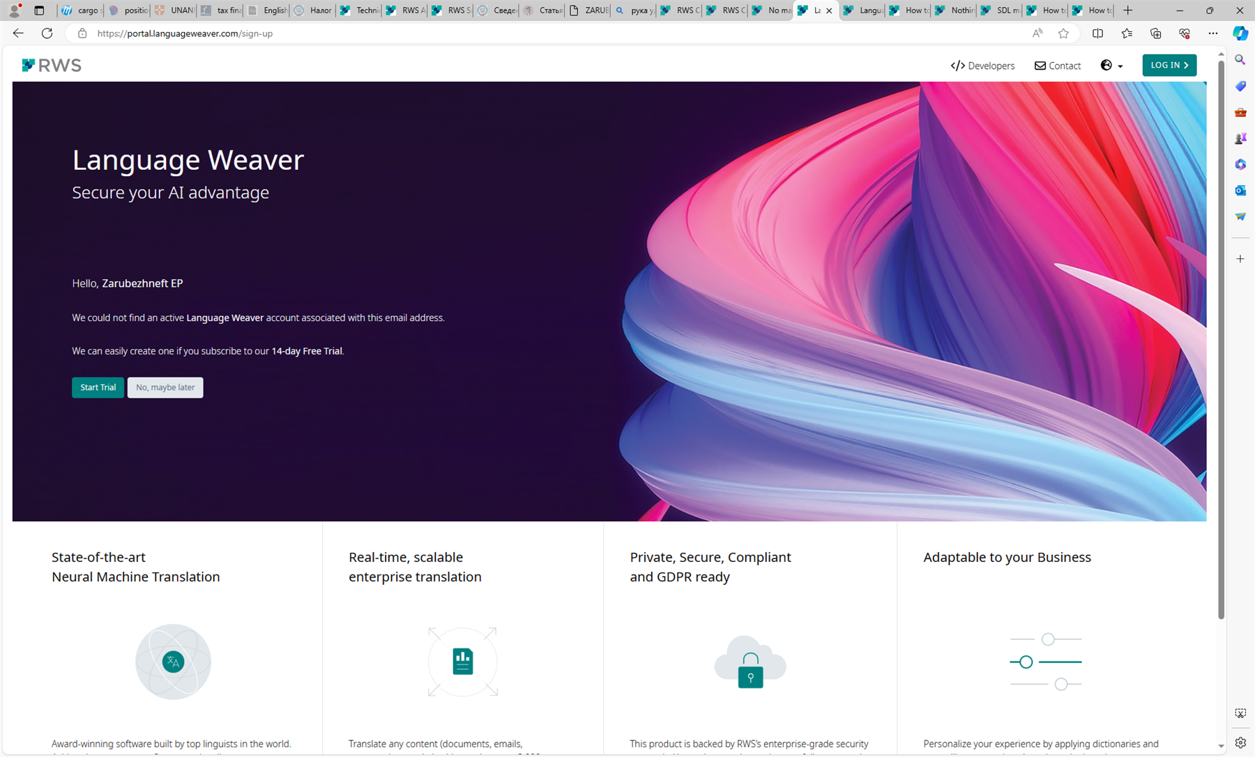Switch to the cargo tab

81,10
